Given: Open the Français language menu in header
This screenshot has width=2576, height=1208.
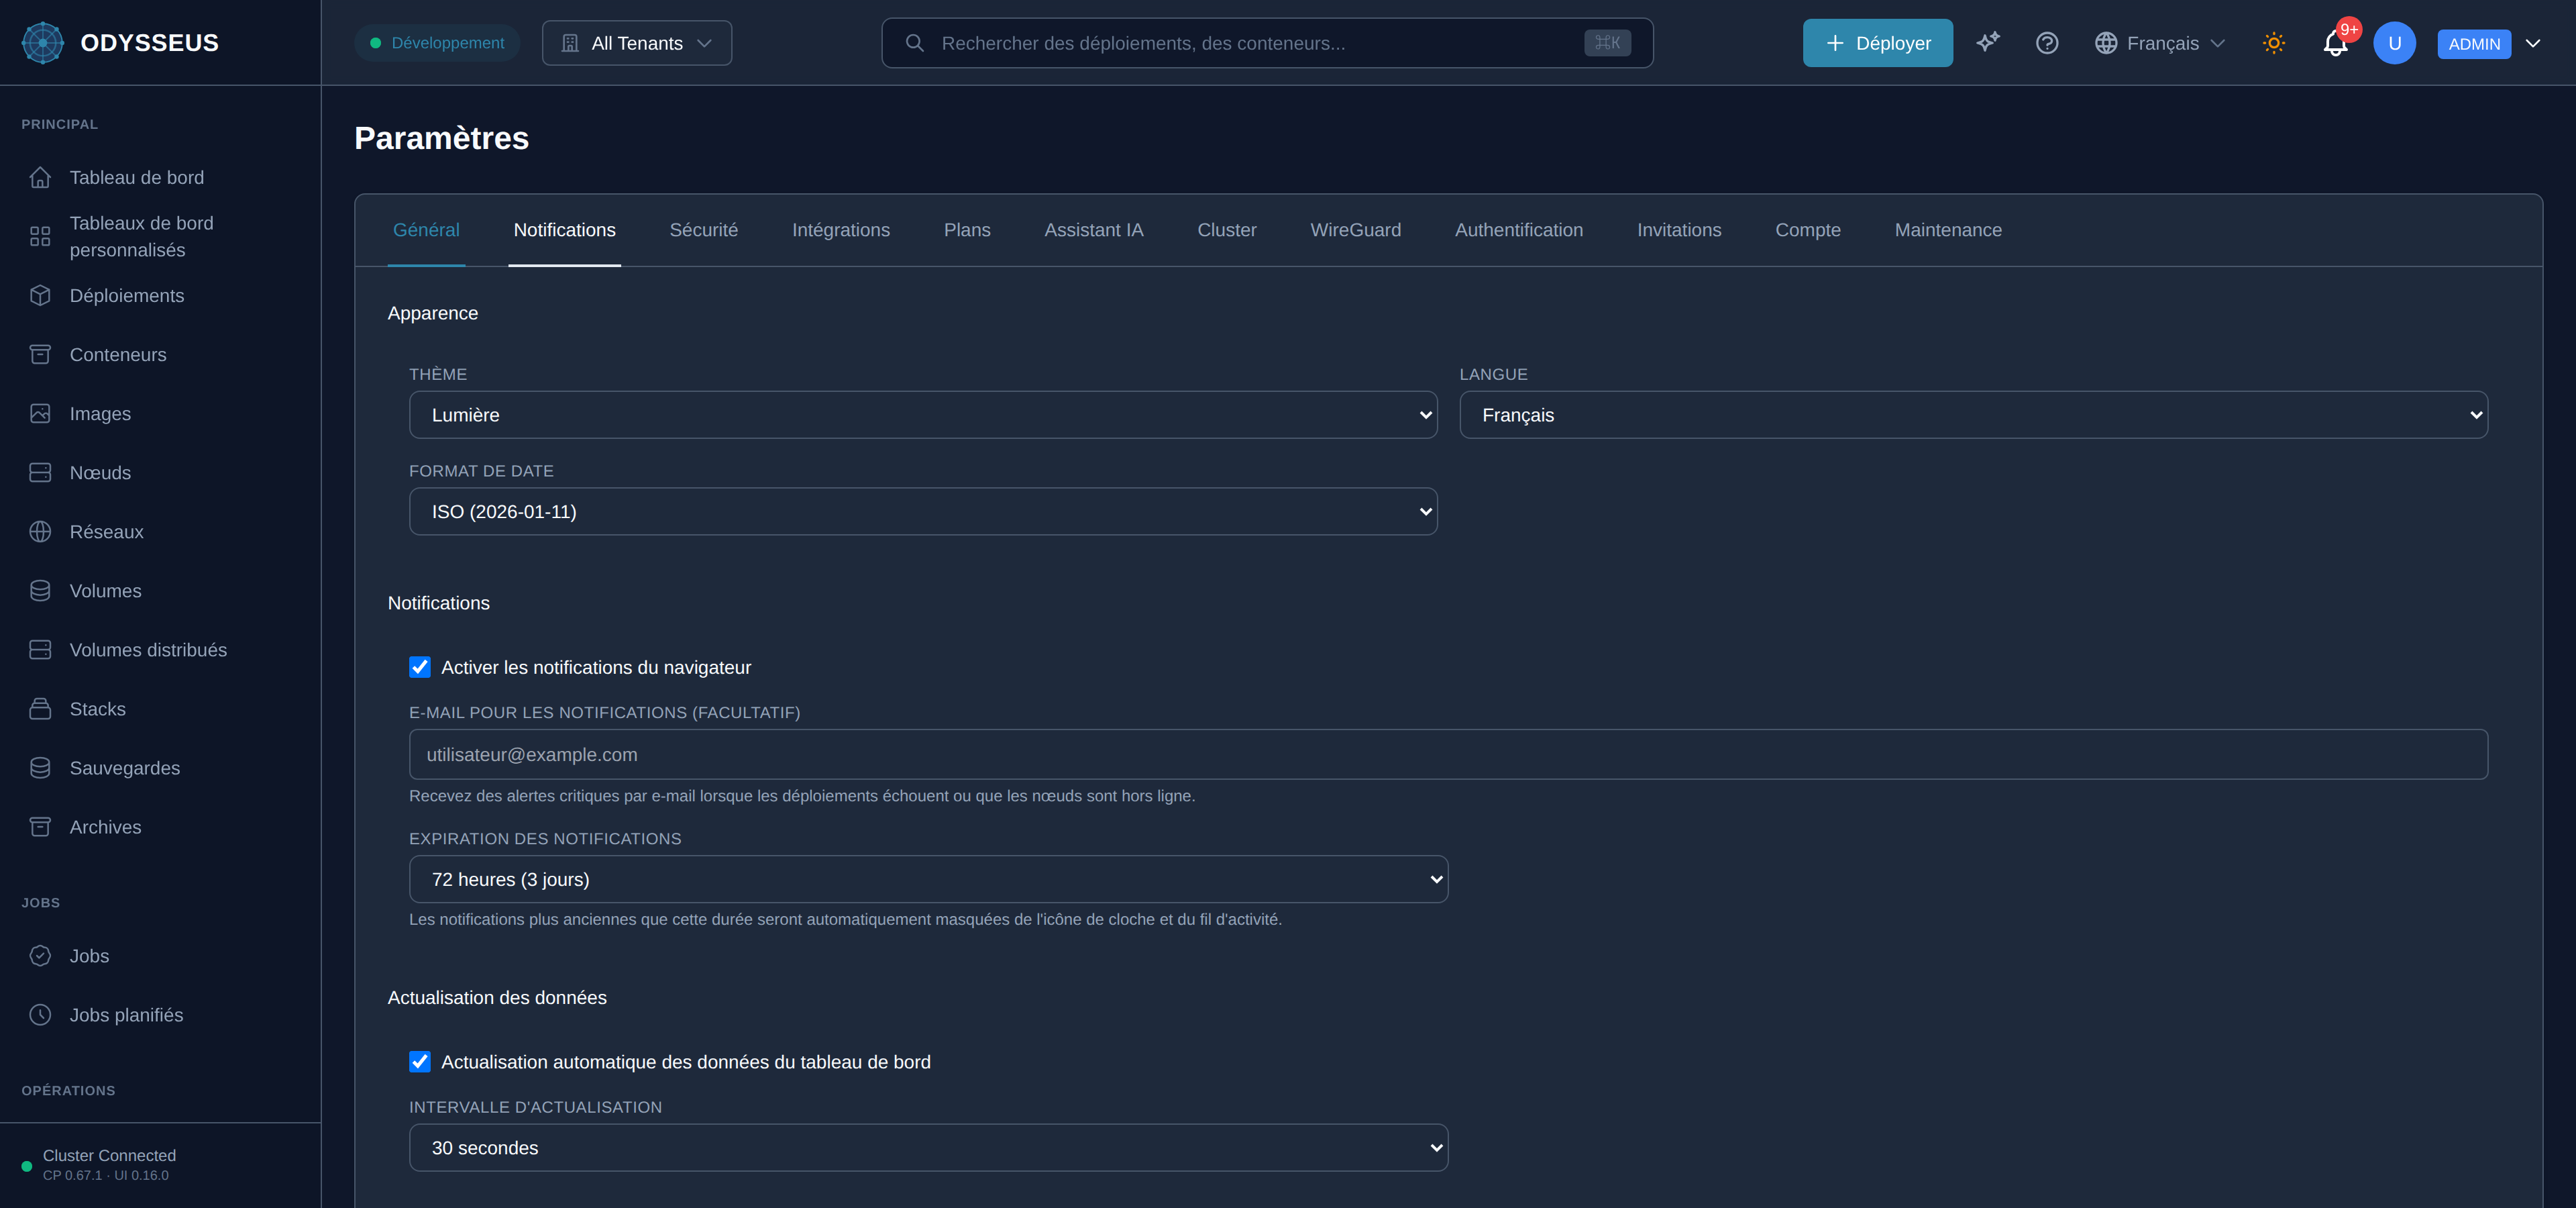Looking at the screenshot, I should pos(2160,42).
